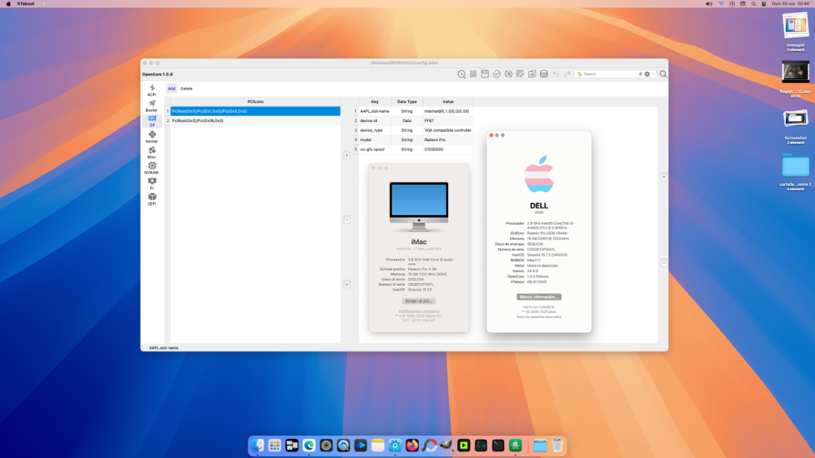
Task: Select the device-id key cell
Action: click(x=375, y=120)
